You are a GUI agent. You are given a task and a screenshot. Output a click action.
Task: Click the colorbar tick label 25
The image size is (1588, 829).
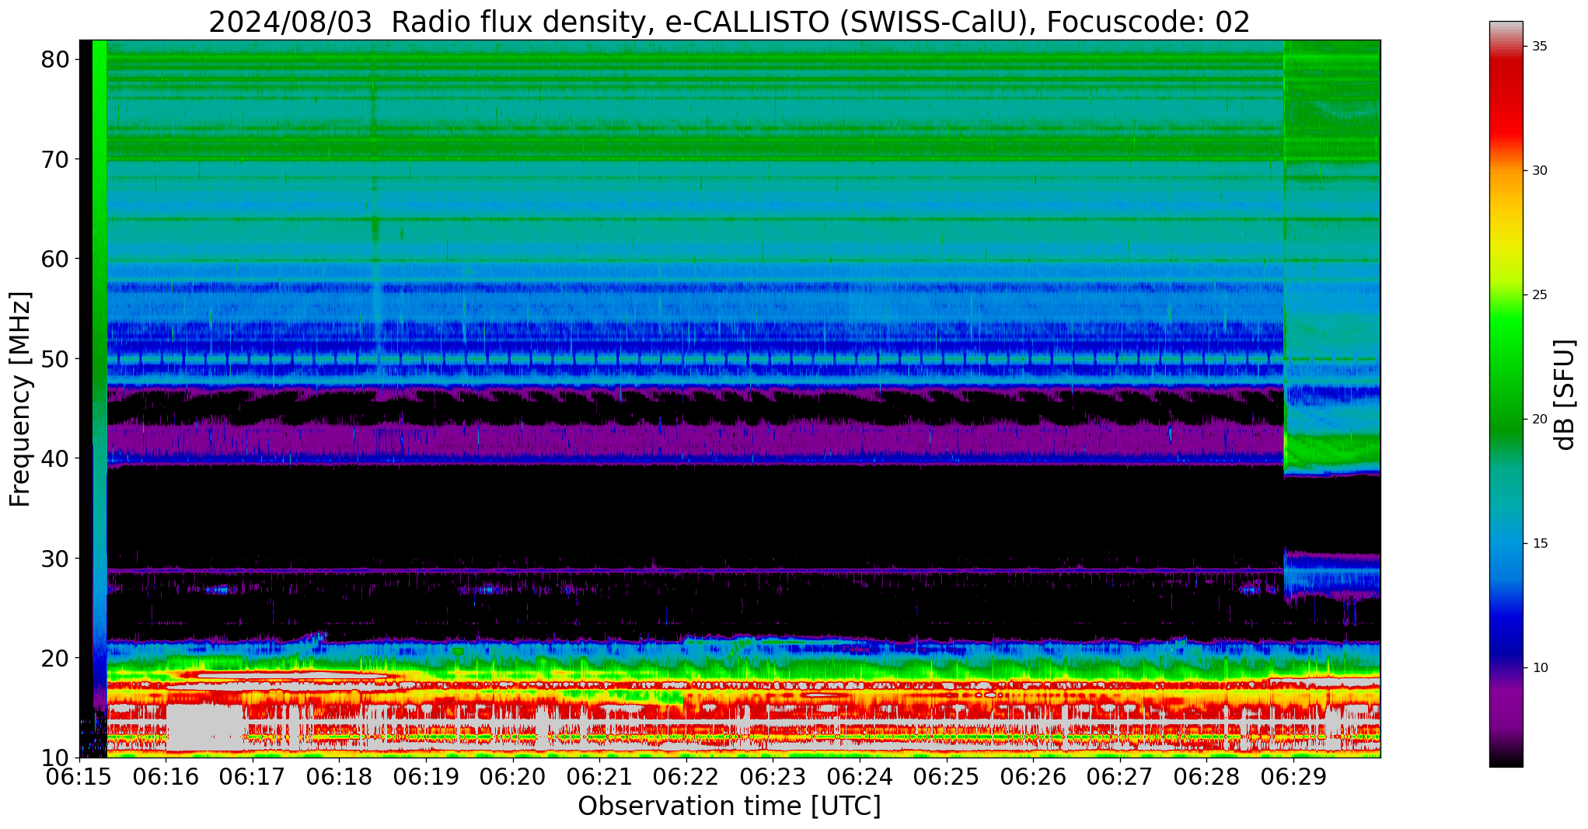click(x=1540, y=295)
